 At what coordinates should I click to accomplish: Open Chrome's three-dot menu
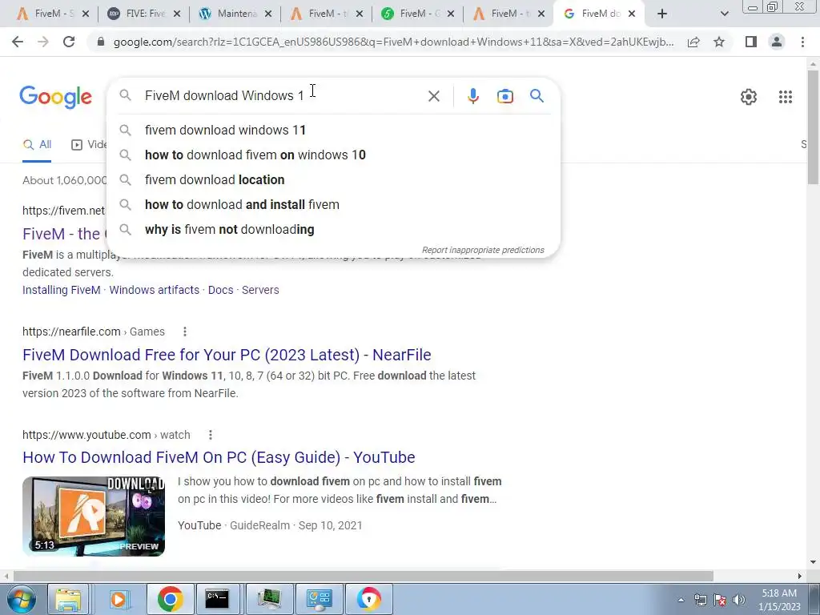(x=802, y=42)
